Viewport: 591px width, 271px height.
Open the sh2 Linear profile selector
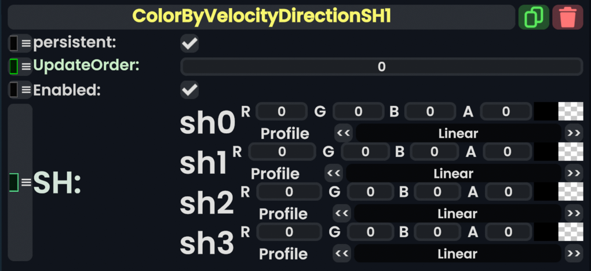457,214
